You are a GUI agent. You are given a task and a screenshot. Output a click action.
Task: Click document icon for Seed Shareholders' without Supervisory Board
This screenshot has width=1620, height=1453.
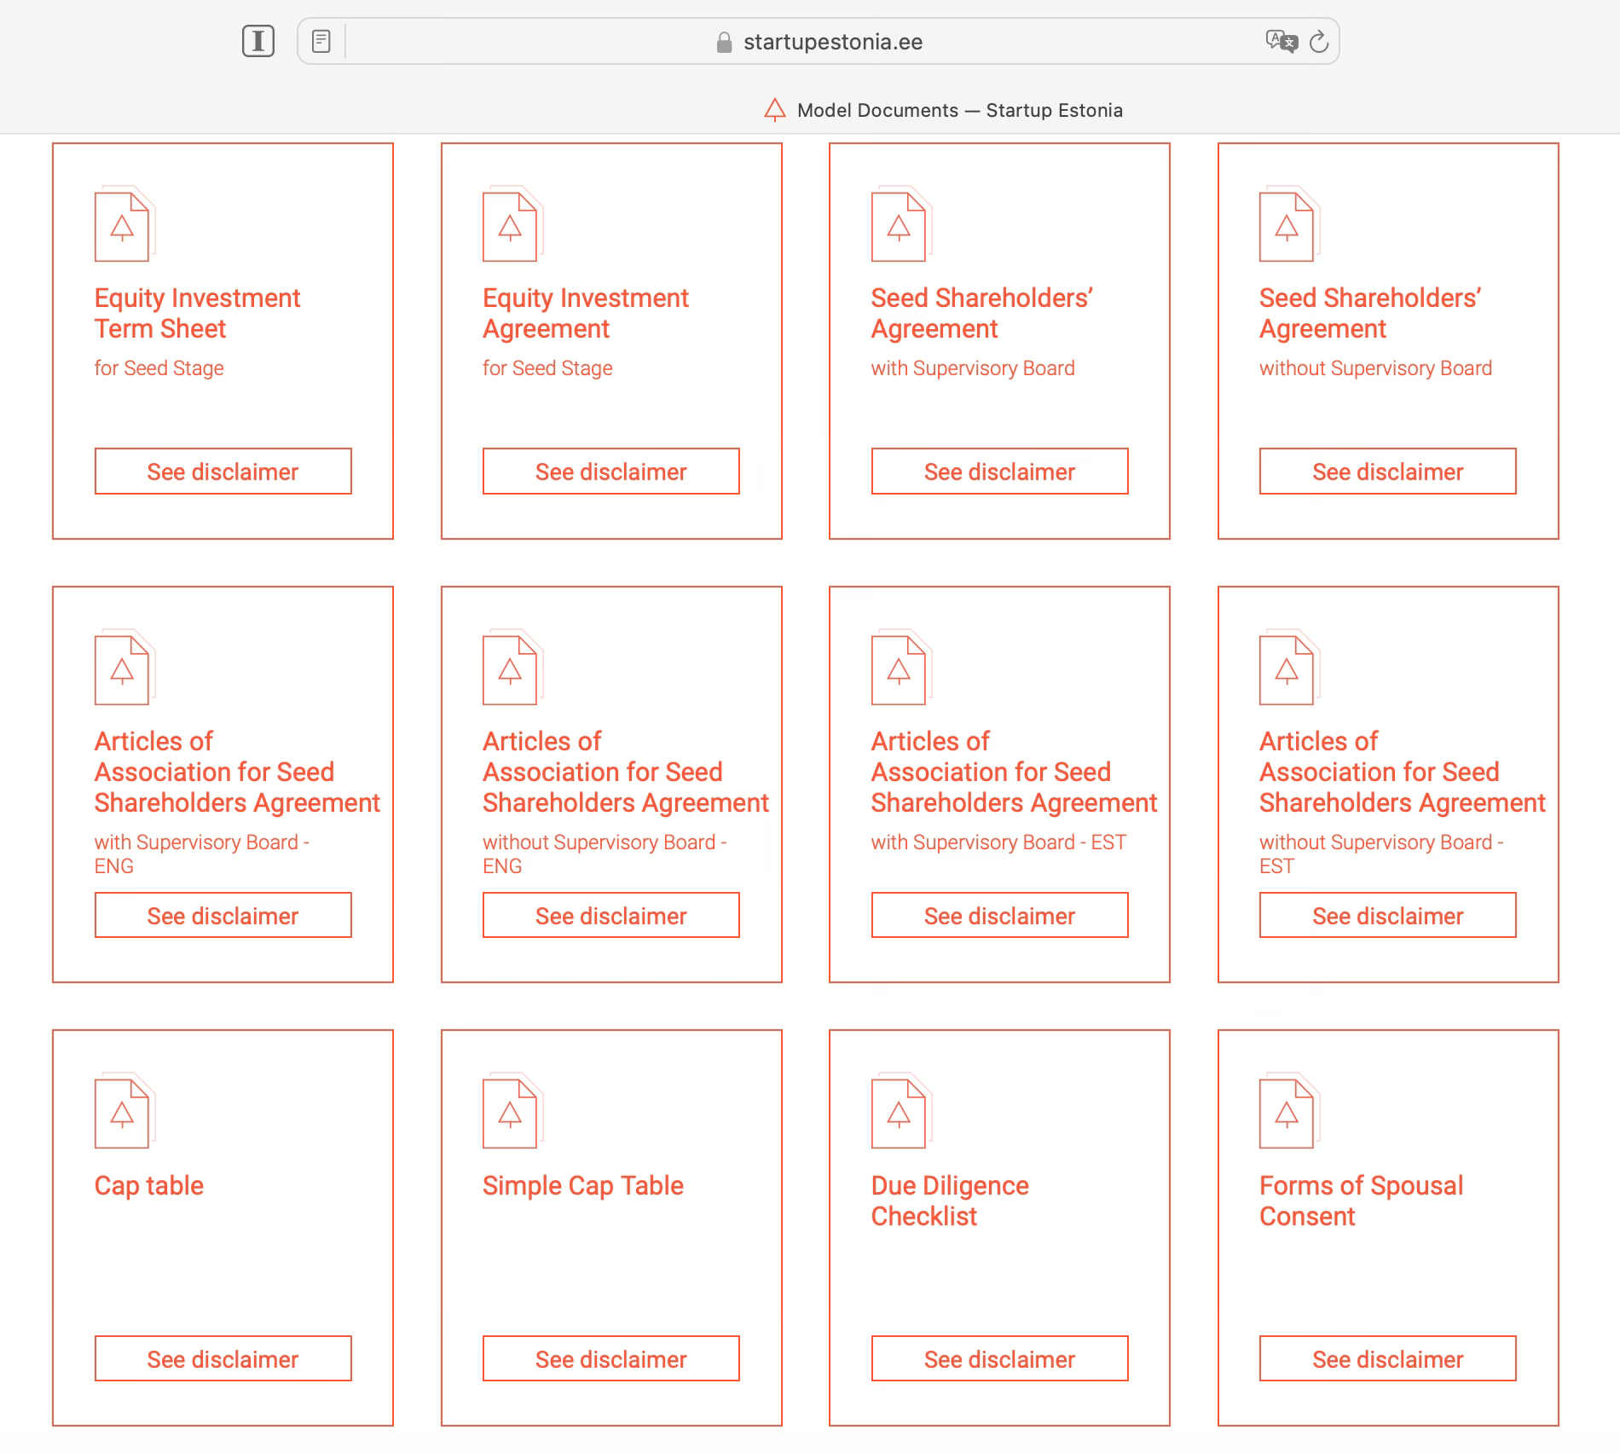[x=1290, y=224]
